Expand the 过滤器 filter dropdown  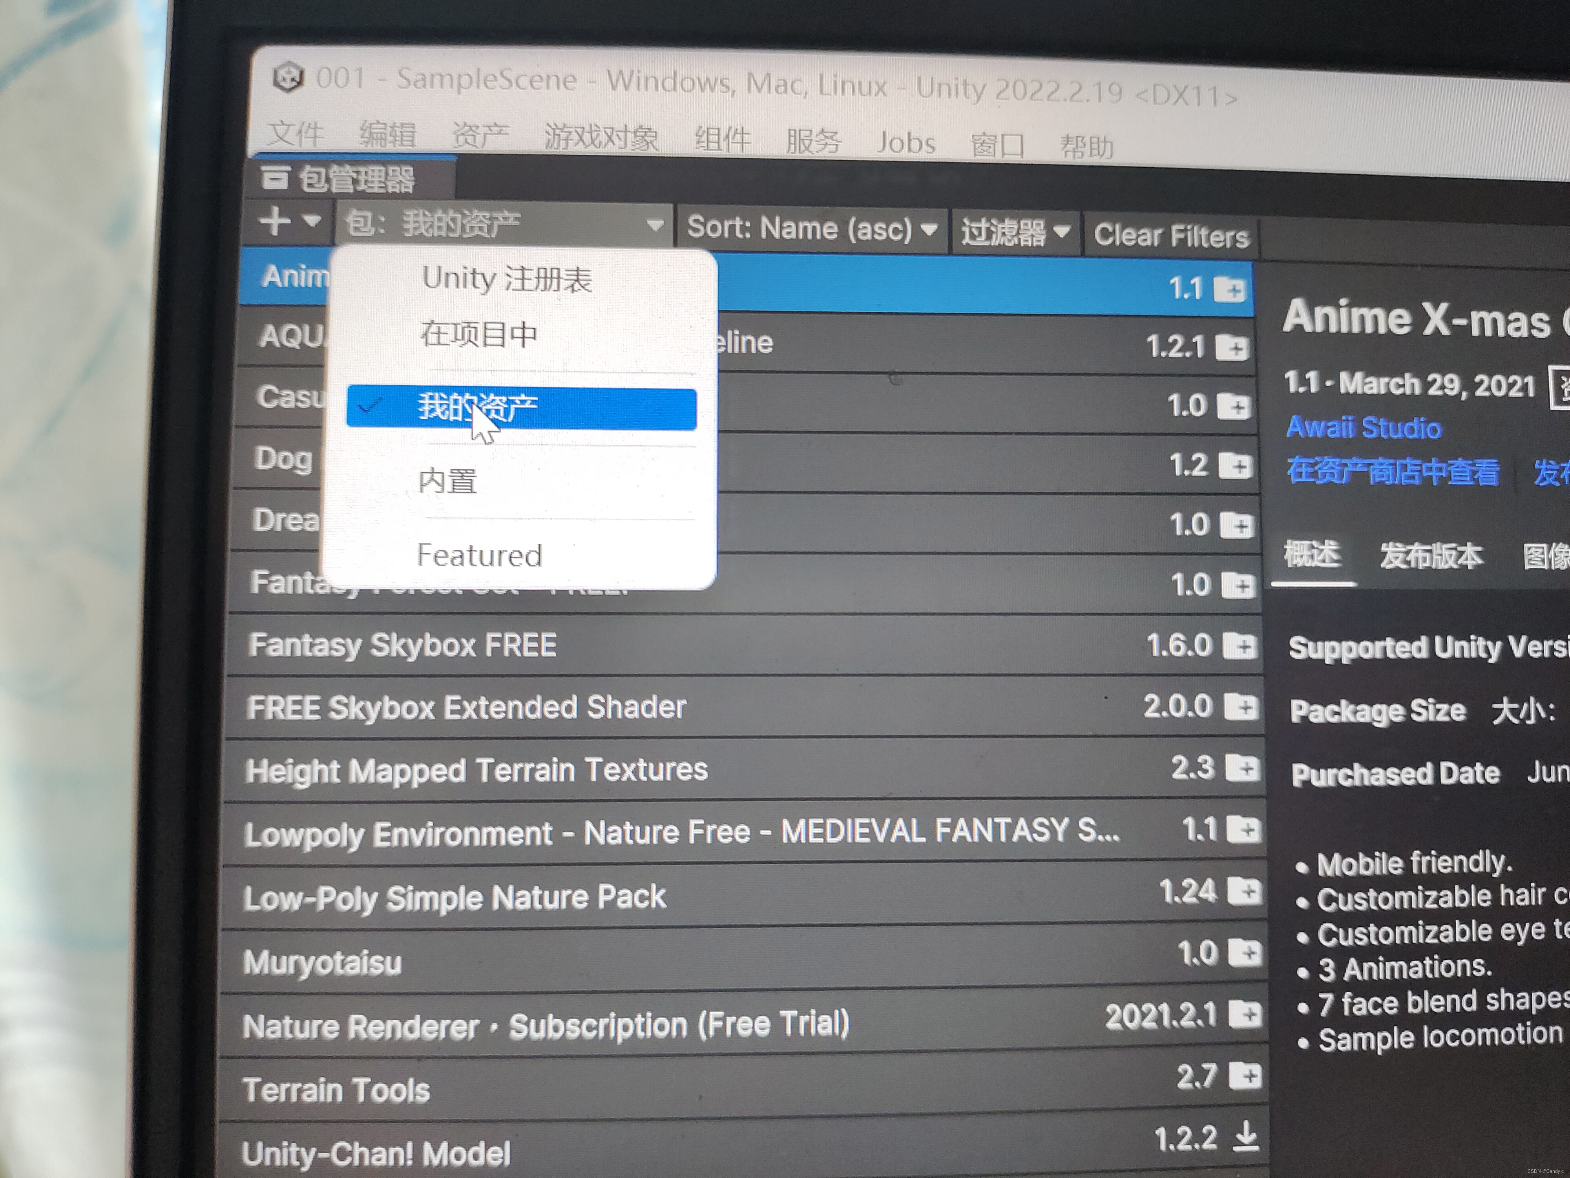click(x=1014, y=232)
